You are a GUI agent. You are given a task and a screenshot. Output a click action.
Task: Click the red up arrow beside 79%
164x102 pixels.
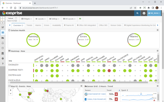[116, 99]
